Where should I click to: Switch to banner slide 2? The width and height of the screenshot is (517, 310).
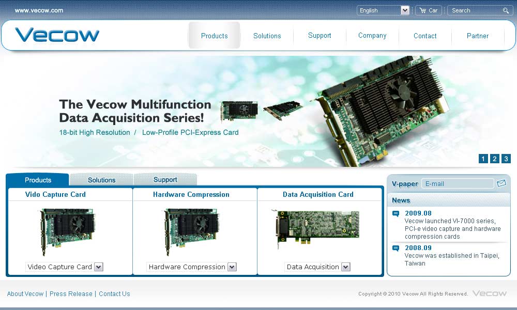click(x=495, y=159)
